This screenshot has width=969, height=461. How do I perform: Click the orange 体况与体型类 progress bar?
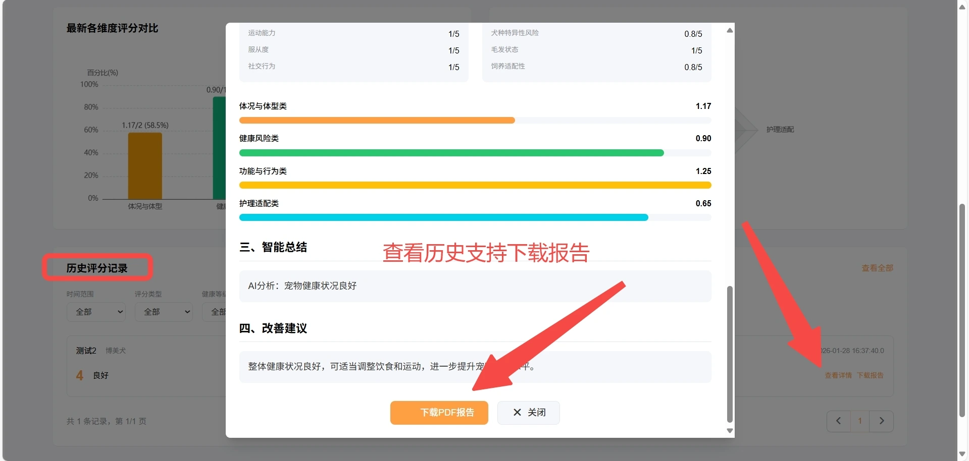coord(377,121)
